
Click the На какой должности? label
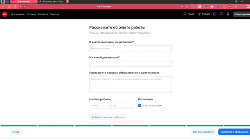[104, 58]
